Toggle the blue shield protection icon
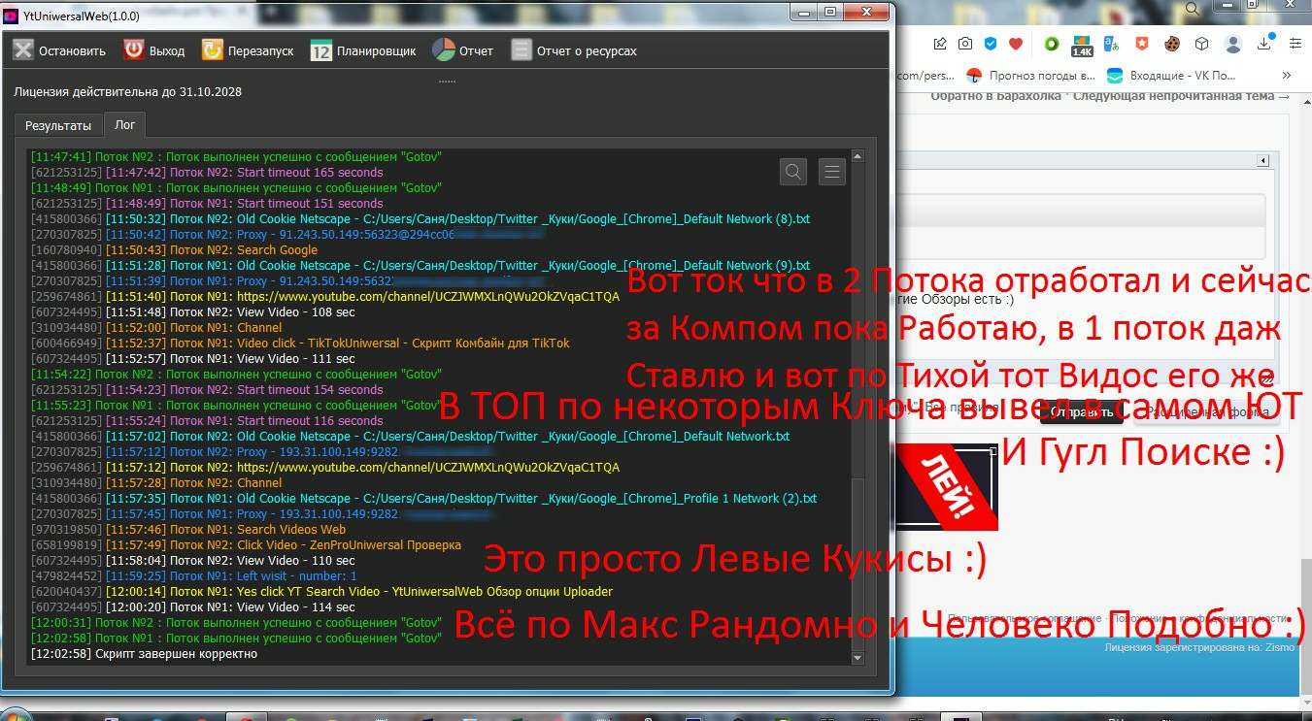 click(x=991, y=43)
